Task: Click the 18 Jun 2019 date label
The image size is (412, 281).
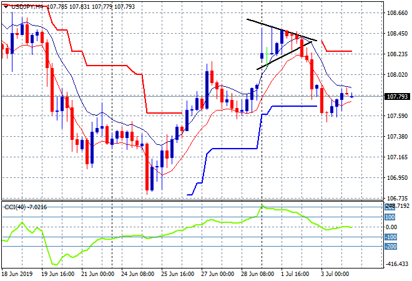Action: pos(17,274)
